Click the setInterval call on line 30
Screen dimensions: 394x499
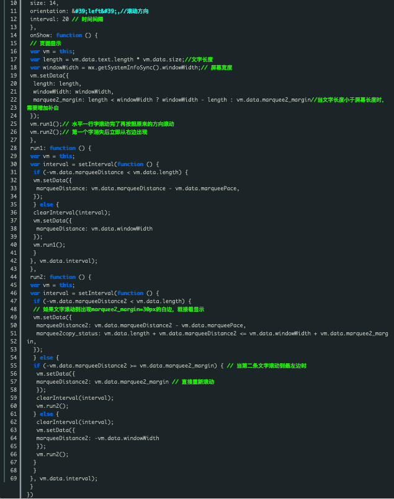tap(96, 164)
